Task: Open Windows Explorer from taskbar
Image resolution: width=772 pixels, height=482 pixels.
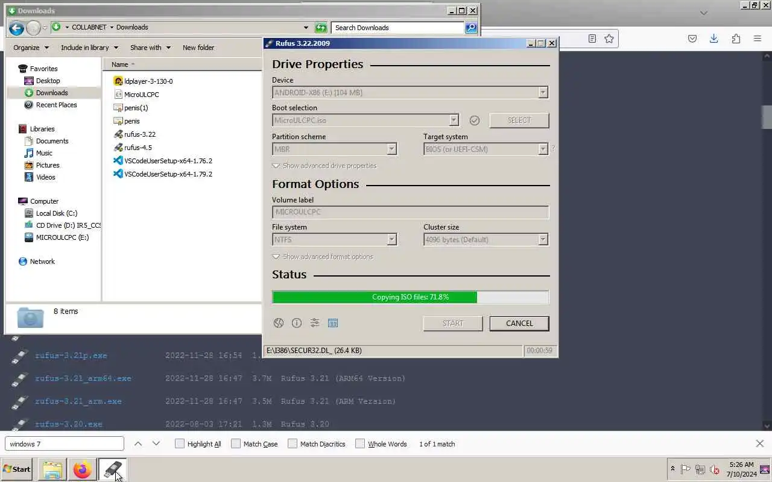Action: point(52,469)
